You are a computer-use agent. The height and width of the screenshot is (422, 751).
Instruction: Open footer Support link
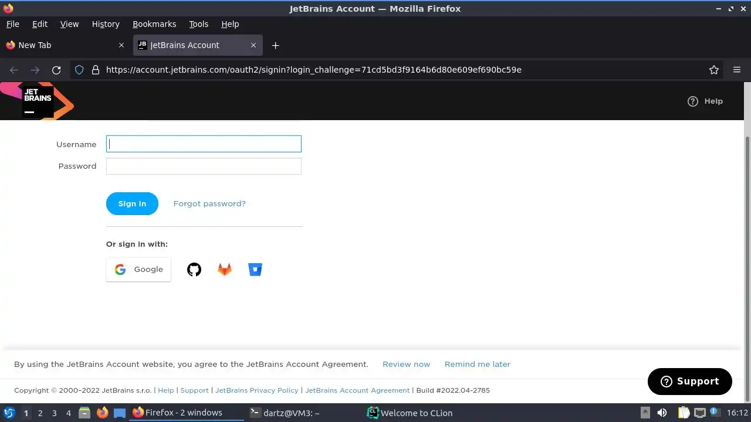(195, 390)
